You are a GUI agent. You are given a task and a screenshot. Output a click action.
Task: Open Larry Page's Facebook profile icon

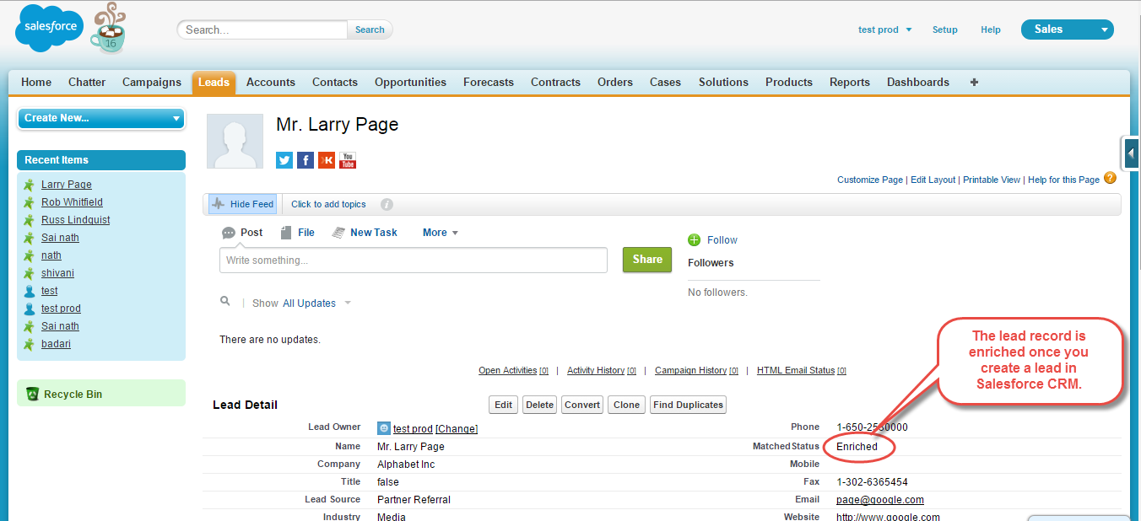tap(306, 160)
